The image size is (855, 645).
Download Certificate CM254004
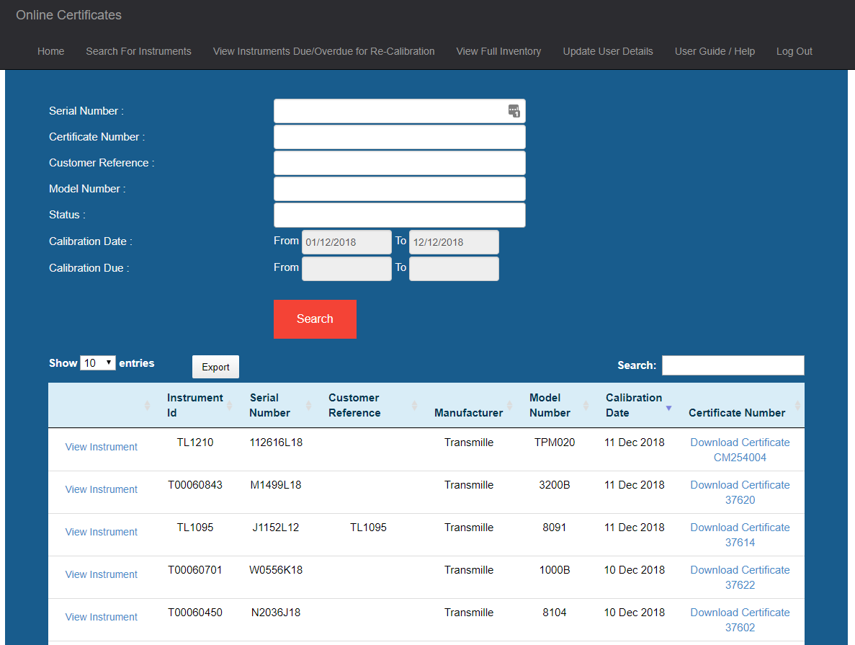pos(740,450)
